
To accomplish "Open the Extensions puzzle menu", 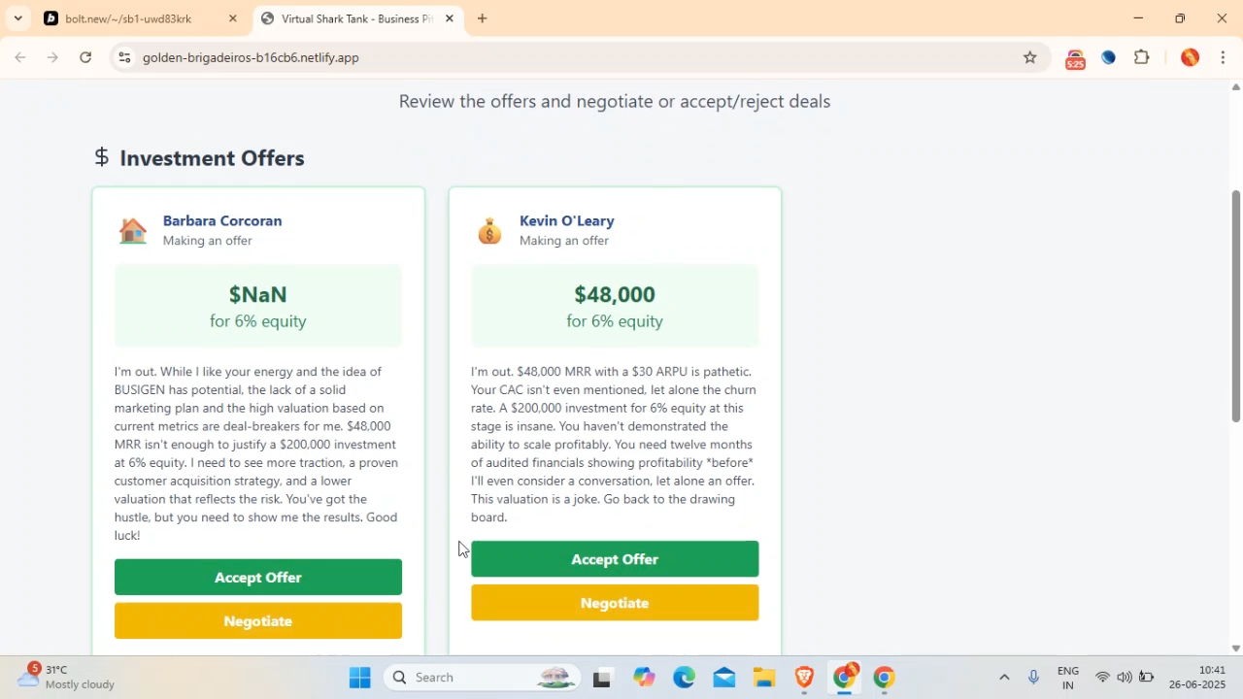I will 1143,58.
